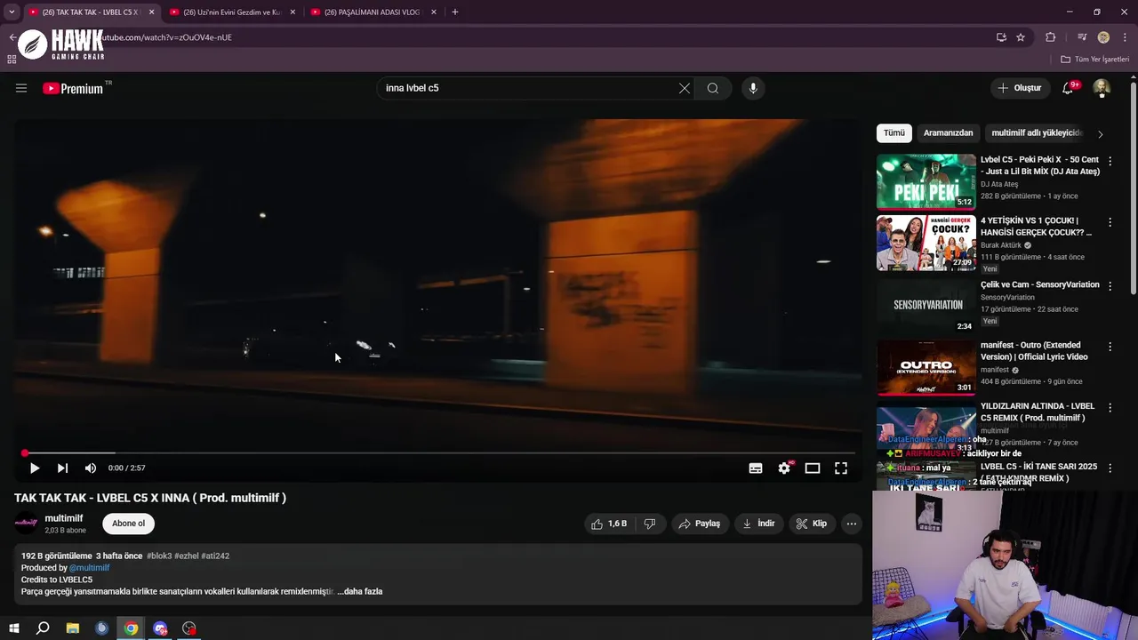Switch to the Uzi'nin Evini Gezdim browser tab

[x=232, y=12]
